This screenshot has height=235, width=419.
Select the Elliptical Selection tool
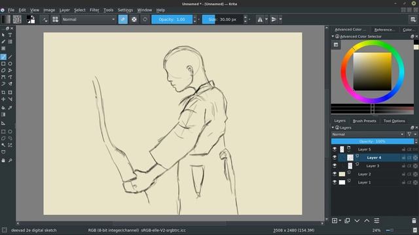tap(10, 132)
